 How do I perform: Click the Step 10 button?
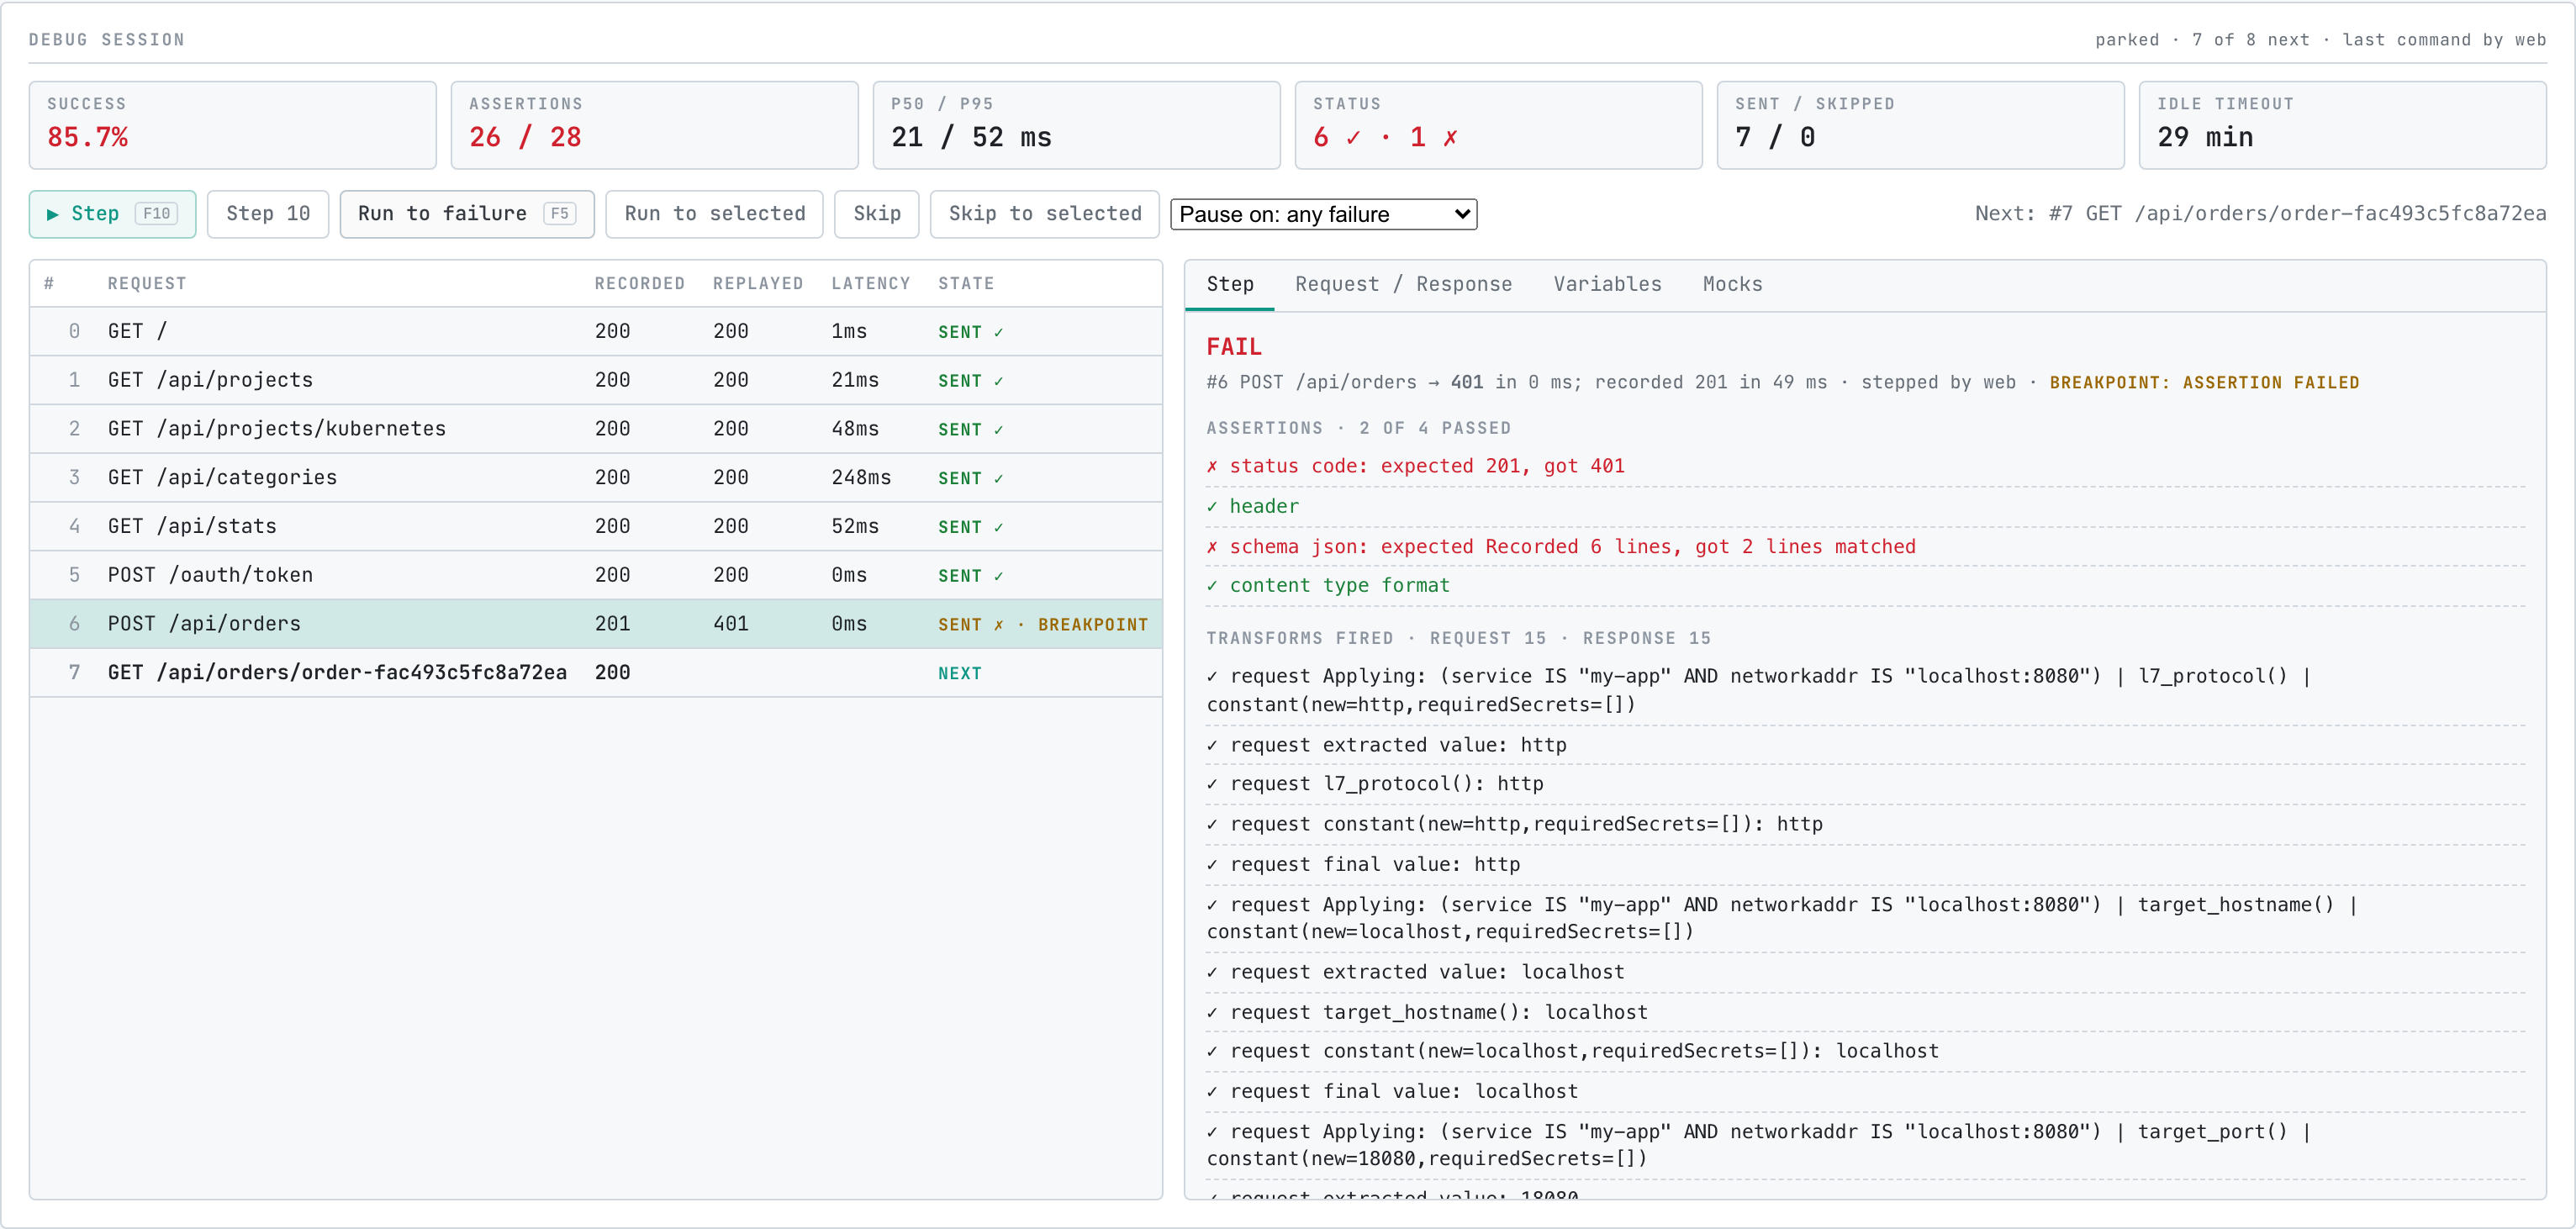tap(268, 214)
